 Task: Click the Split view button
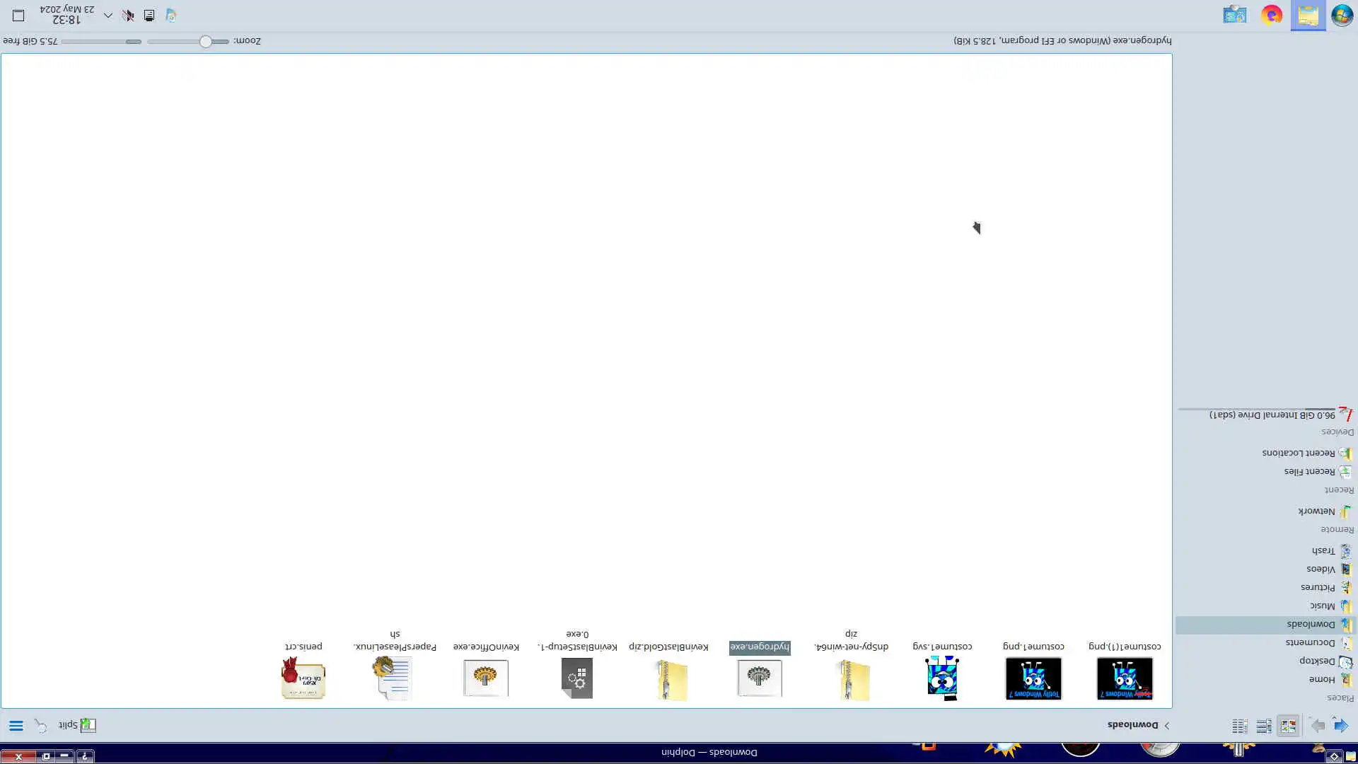[x=77, y=725]
